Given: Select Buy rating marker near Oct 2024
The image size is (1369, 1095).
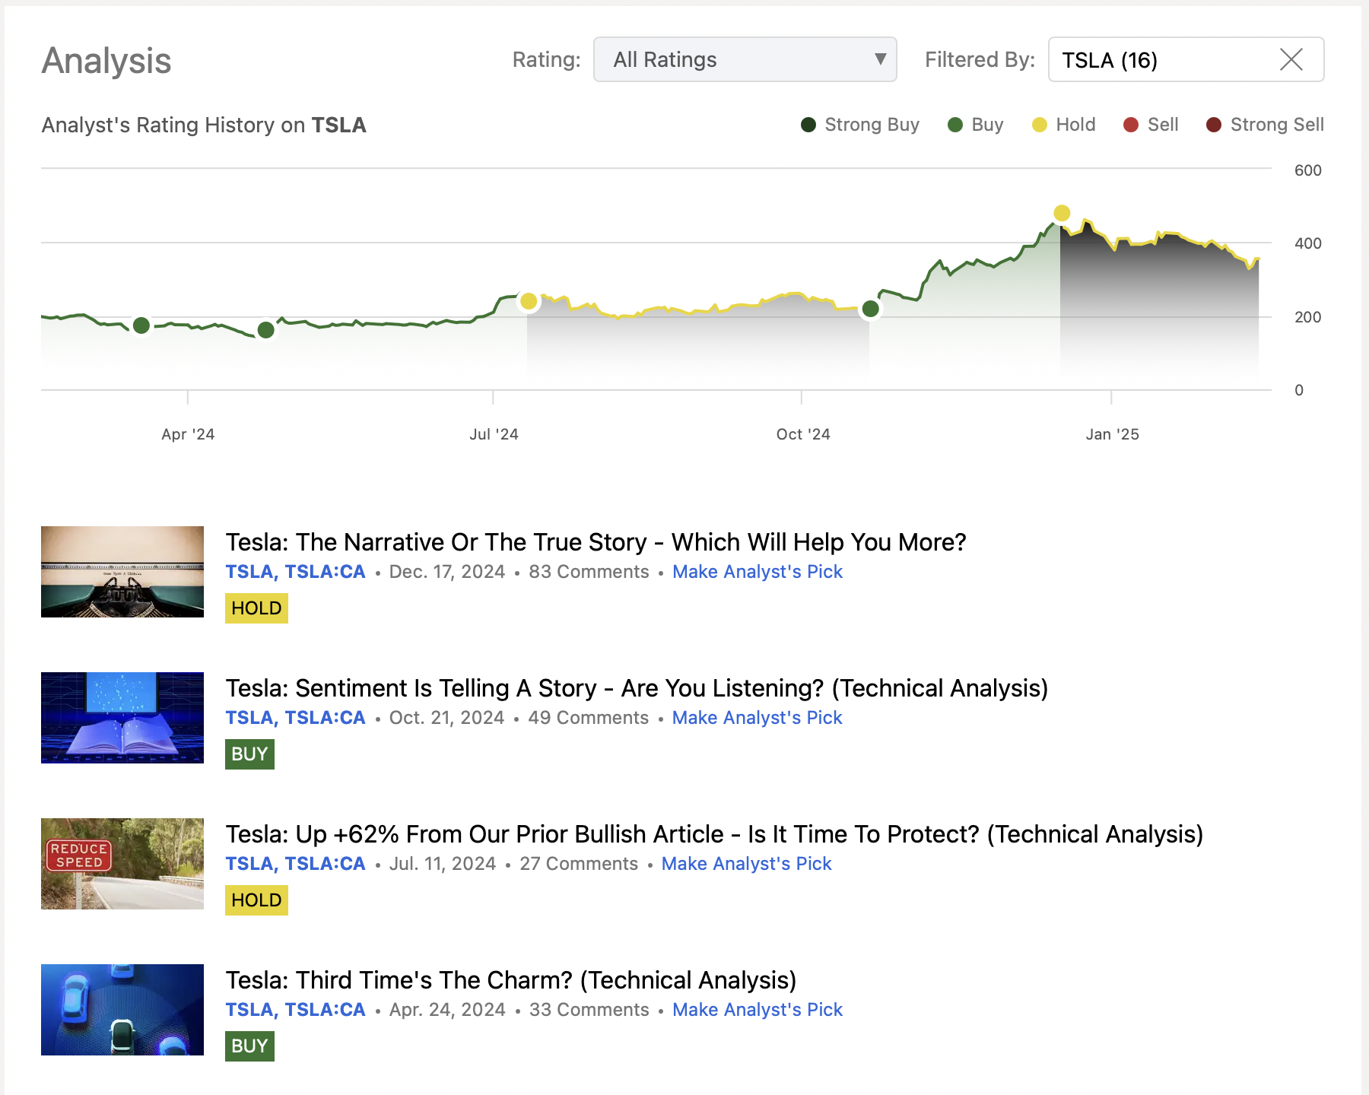Looking at the screenshot, I should point(871,309).
